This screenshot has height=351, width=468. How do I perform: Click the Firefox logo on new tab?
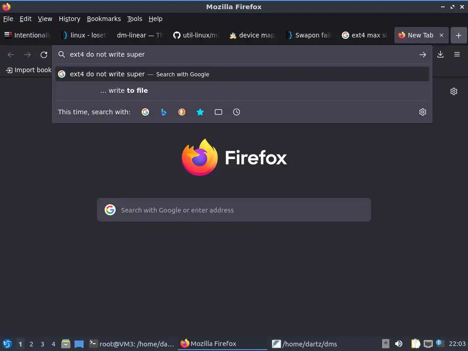pos(234,157)
